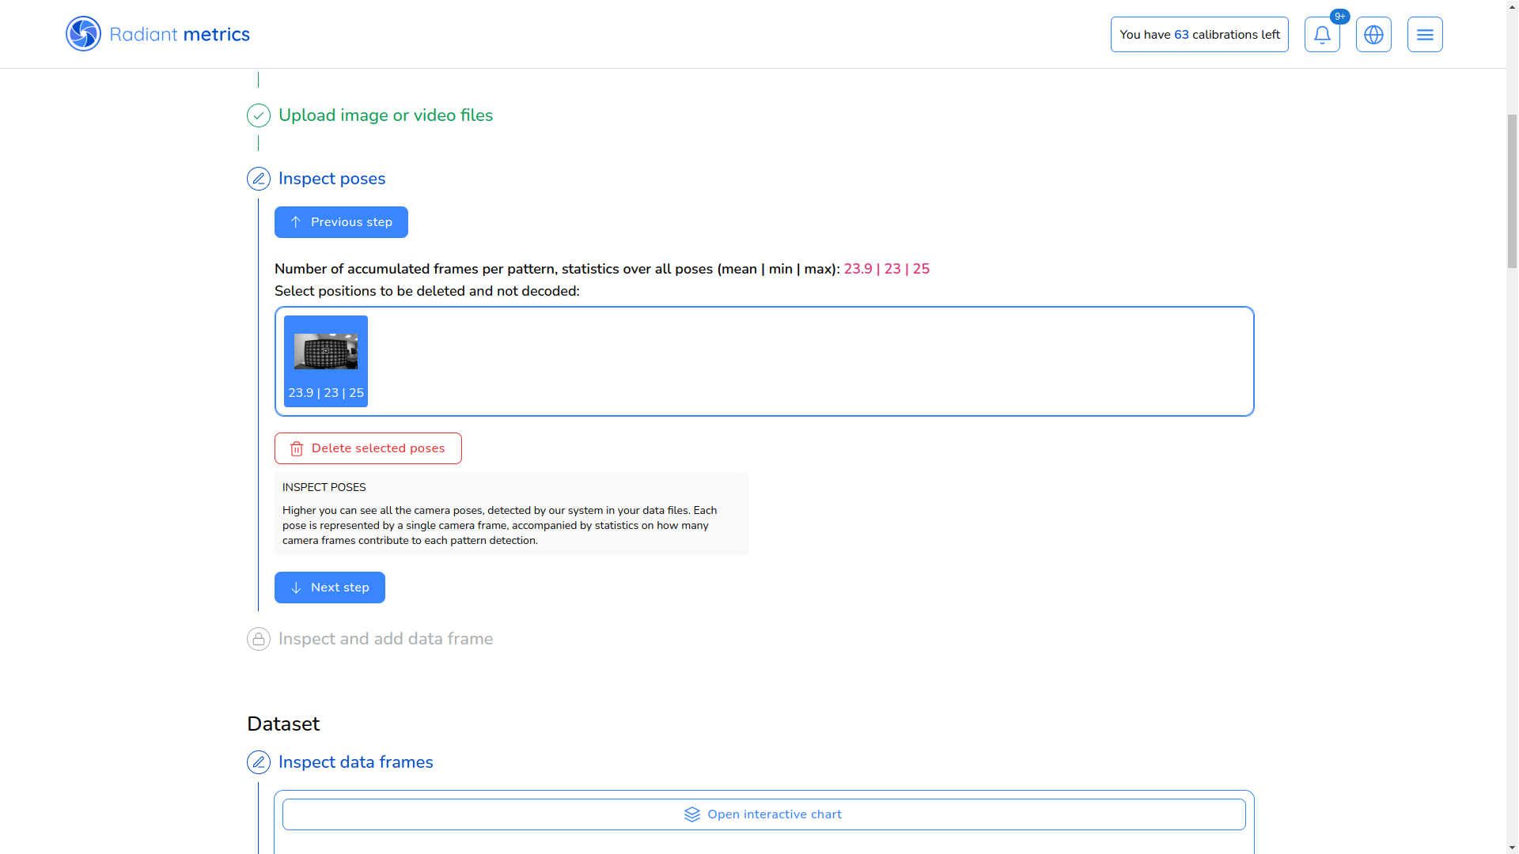Click layers icon in Open interactive chart
The height and width of the screenshot is (854, 1519).
pos(692,814)
